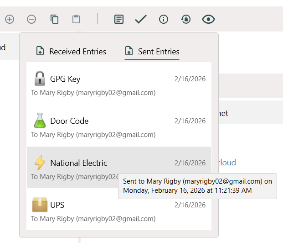The height and width of the screenshot is (243, 283).
Task: Click the paste clipboard icon
Action: [x=76, y=19]
